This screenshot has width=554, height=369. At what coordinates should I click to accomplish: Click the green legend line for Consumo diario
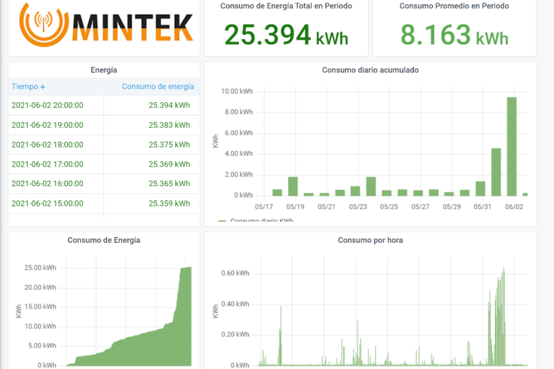tap(222, 221)
